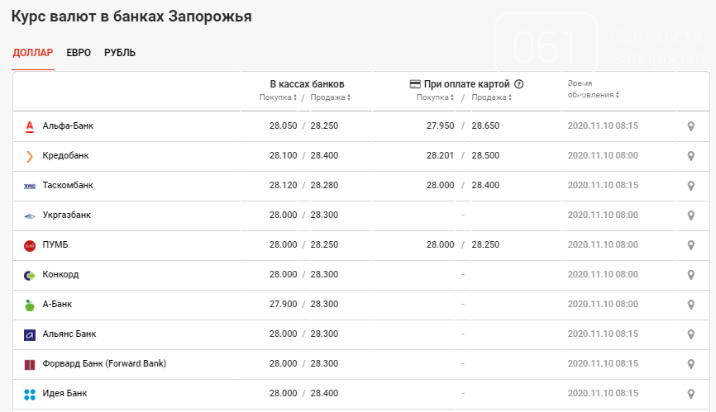Click the Форвард Банк logo icon
This screenshot has height=412, width=716.
pos(30,365)
